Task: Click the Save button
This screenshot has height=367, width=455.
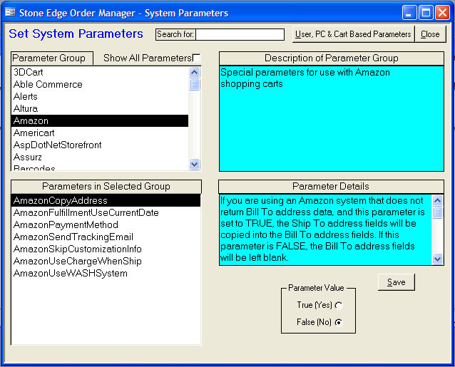Action: point(397,282)
